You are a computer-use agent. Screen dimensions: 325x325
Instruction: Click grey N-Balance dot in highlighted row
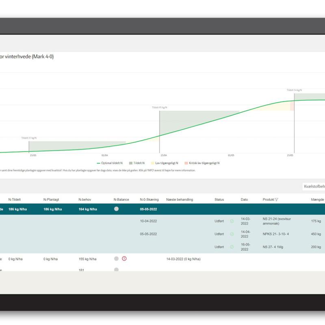point(117,209)
